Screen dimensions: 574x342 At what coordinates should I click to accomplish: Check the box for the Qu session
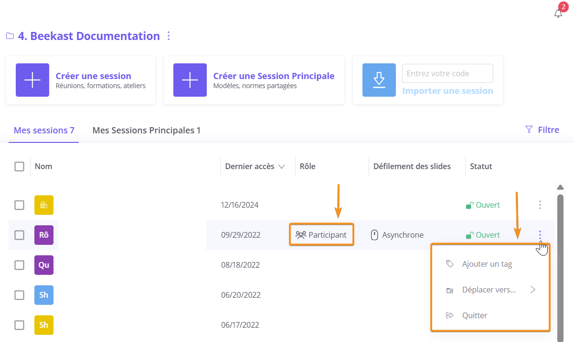click(19, 265)
